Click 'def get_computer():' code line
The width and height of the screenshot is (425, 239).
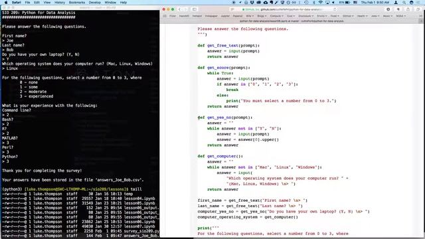click(x=220, y=157)
